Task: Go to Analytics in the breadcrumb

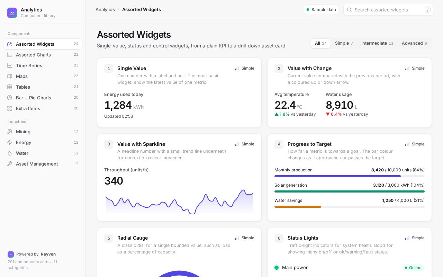Action: [105, 9]
